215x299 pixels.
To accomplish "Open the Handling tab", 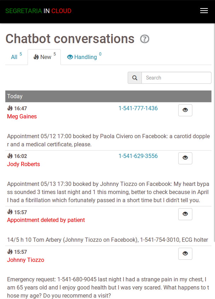I will [84, 57].
